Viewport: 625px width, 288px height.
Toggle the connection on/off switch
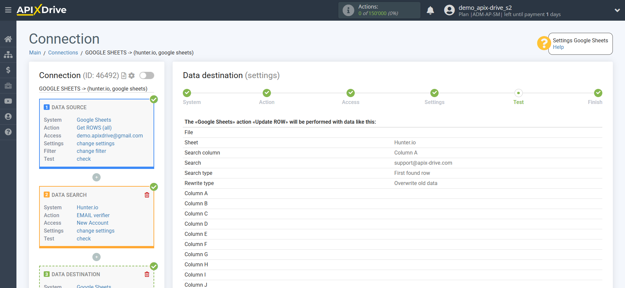(147, 75)
